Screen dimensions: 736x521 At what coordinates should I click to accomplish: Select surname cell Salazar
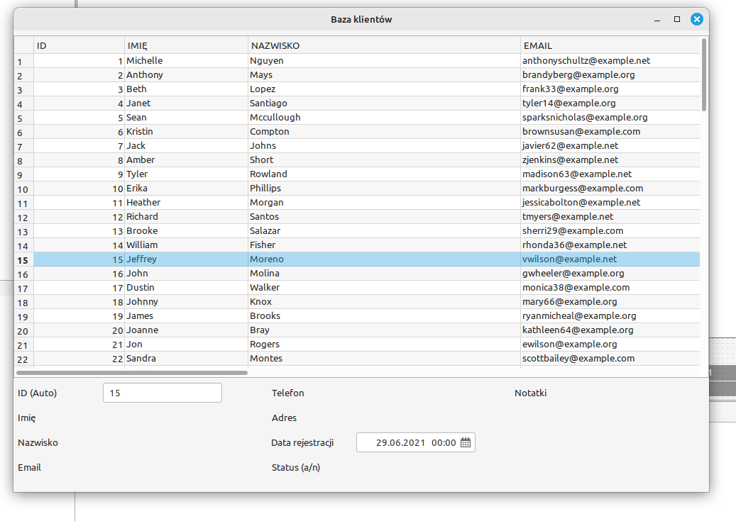265,231
